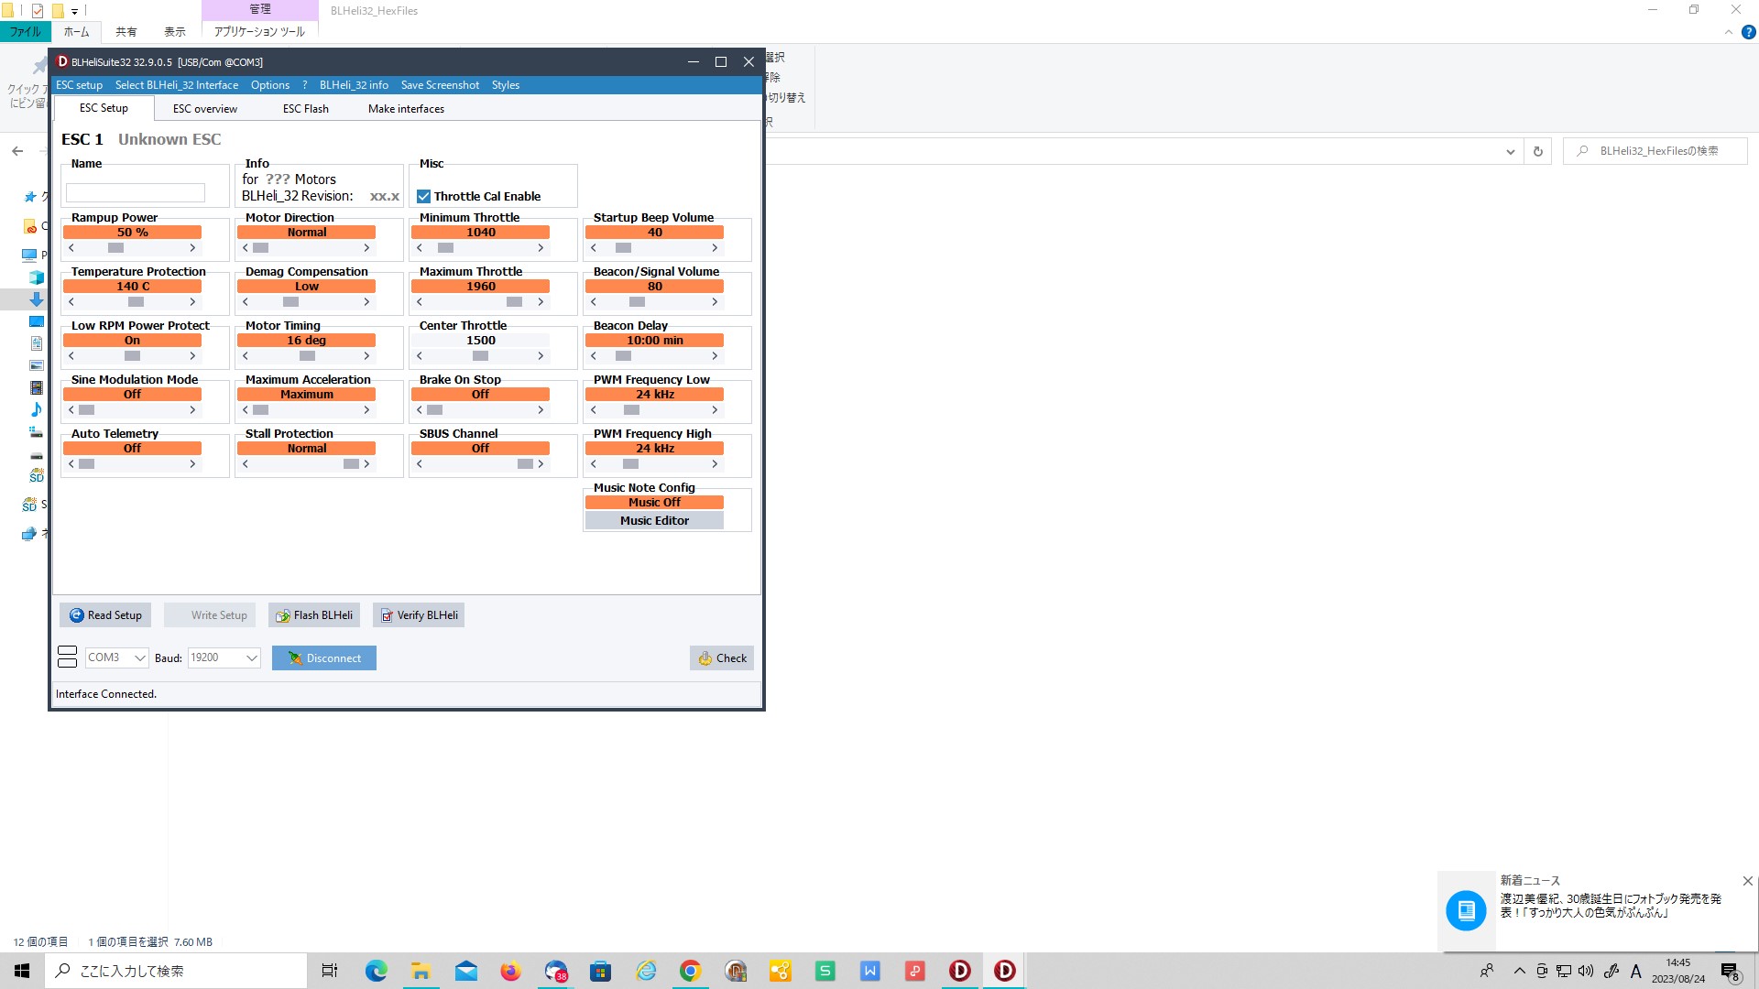The image size is (1759, 989).
Task: Open Microsoft Edge from the taskbar
Action: (x=377, y=971)
